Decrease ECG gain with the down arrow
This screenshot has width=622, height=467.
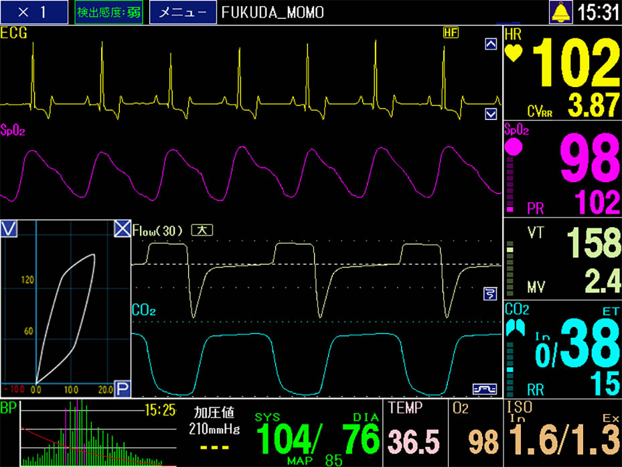pos(491,114)
